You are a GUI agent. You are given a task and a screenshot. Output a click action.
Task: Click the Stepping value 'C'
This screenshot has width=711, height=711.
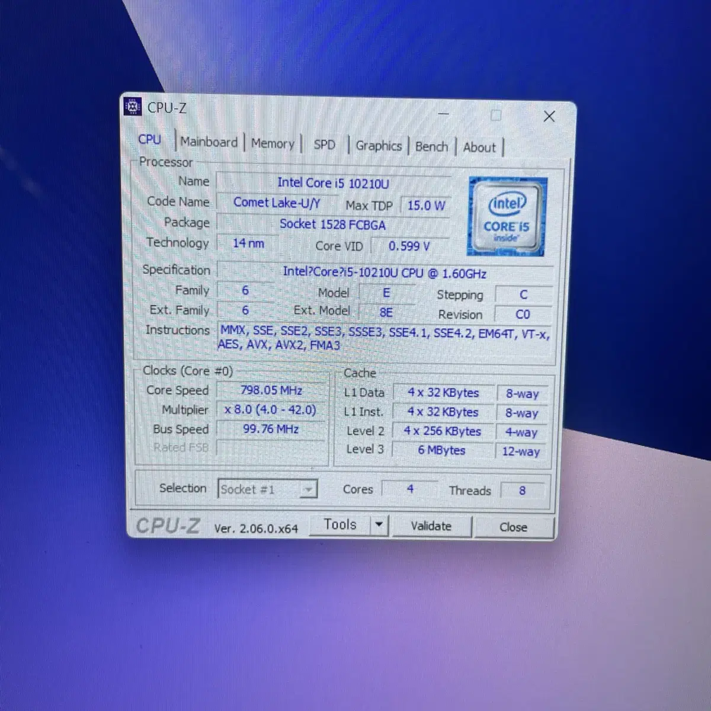(x=523, y=294)
